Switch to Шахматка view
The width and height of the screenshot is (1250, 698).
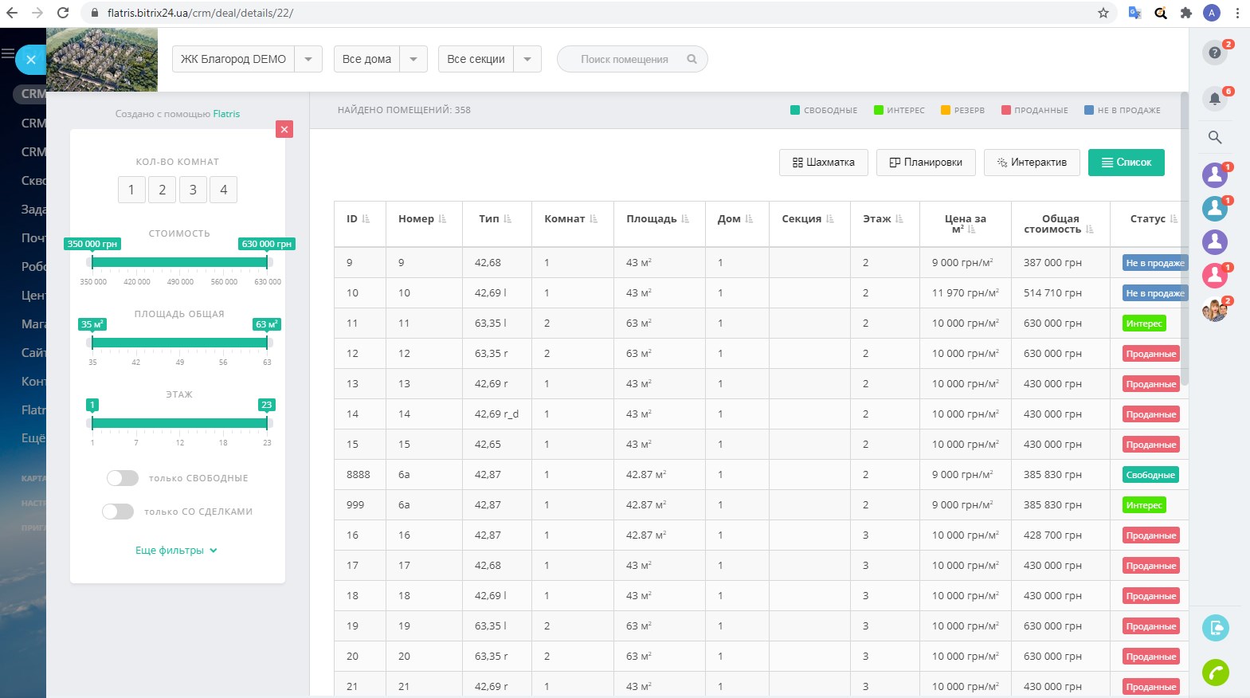click(x=823, y=163)
